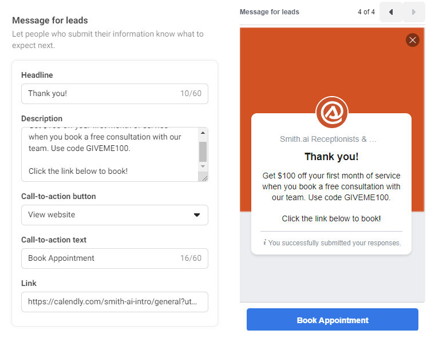Viewport: 431px width, 342px height.
Task: Click the info icon beside submission notice
Action: click(x=264, y=242)
